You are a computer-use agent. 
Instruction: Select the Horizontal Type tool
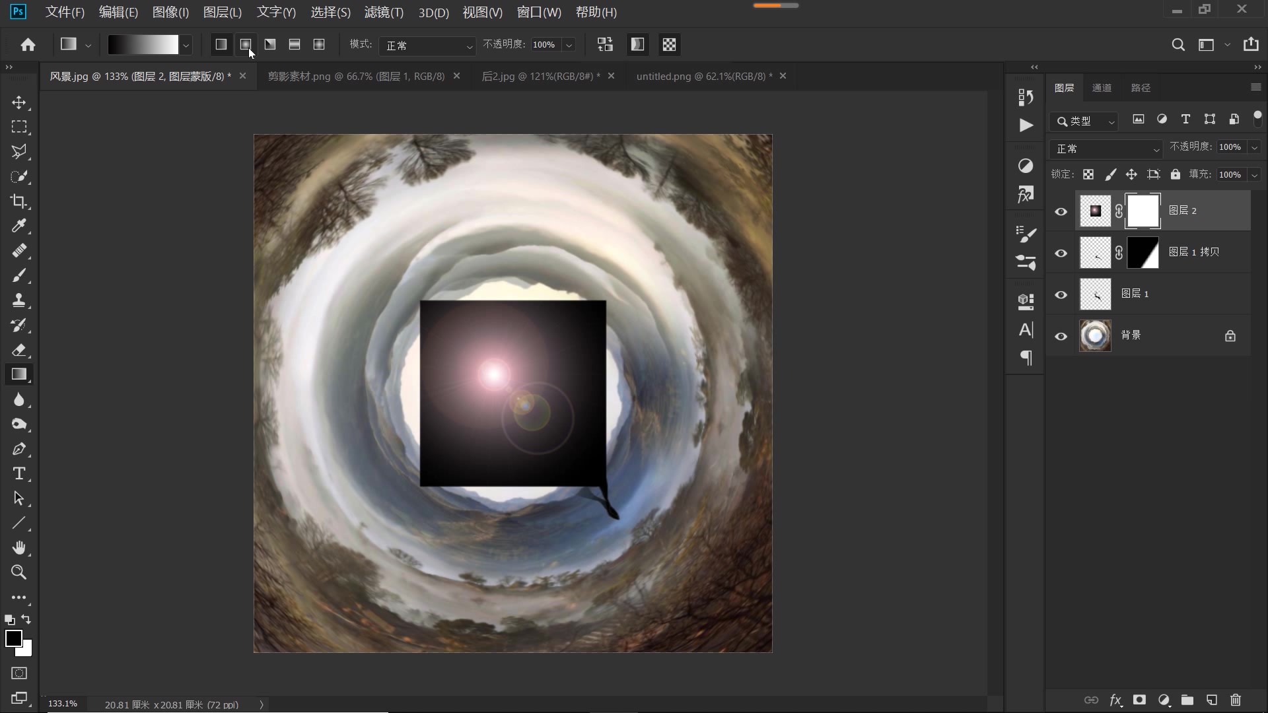point(18,473)
